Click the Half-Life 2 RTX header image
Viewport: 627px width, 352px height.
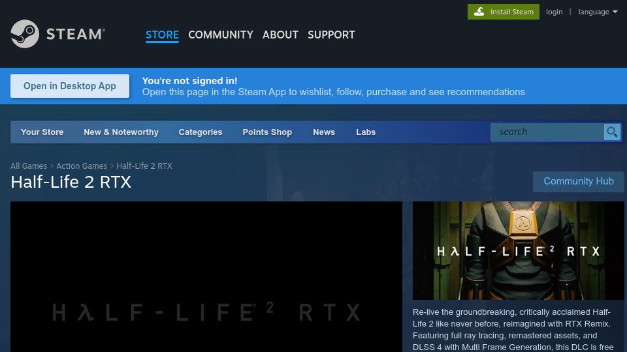518,250
